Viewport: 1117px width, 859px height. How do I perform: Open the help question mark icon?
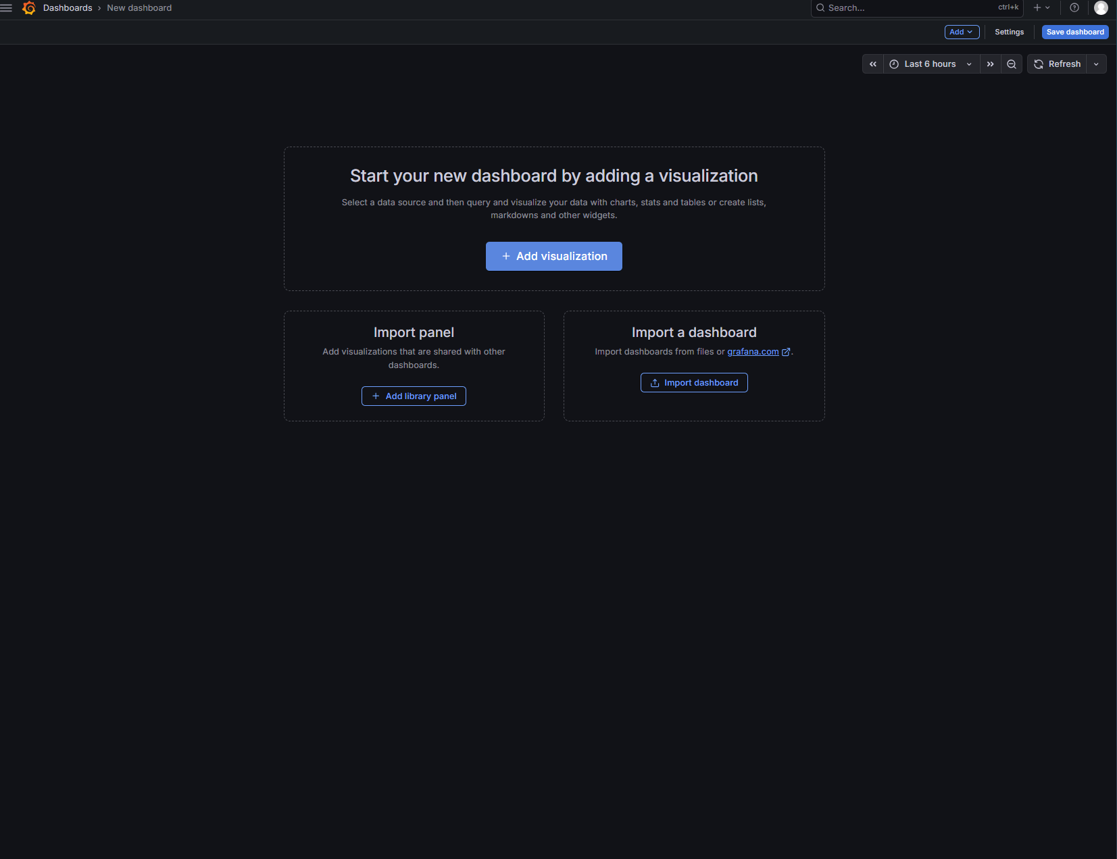[x=1074, y=8]
